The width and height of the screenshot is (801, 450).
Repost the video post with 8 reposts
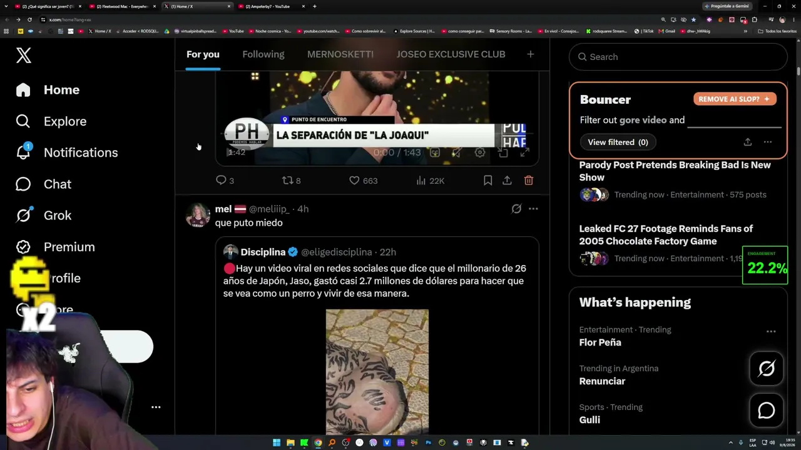pyautogui.click(x=292, y=181)
